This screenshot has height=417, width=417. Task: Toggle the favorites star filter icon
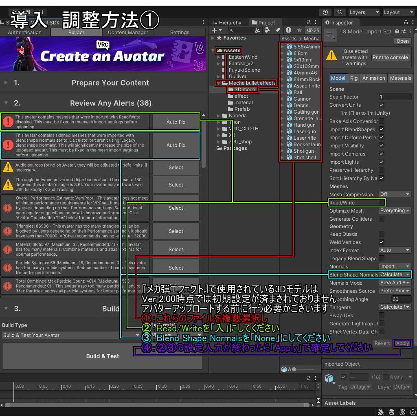pyautogui.click(x=299, y=29)
